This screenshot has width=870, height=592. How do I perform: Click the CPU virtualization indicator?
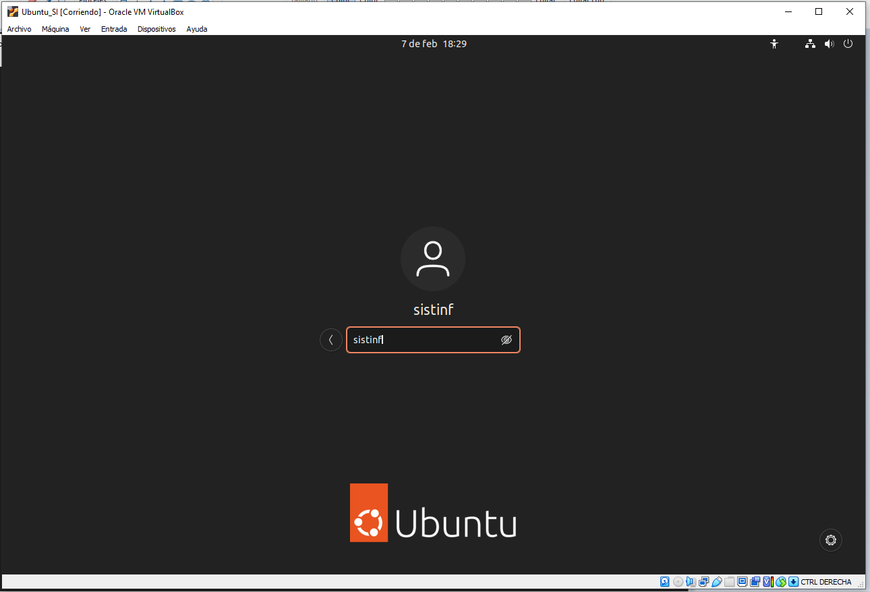(x=767, y=582)
